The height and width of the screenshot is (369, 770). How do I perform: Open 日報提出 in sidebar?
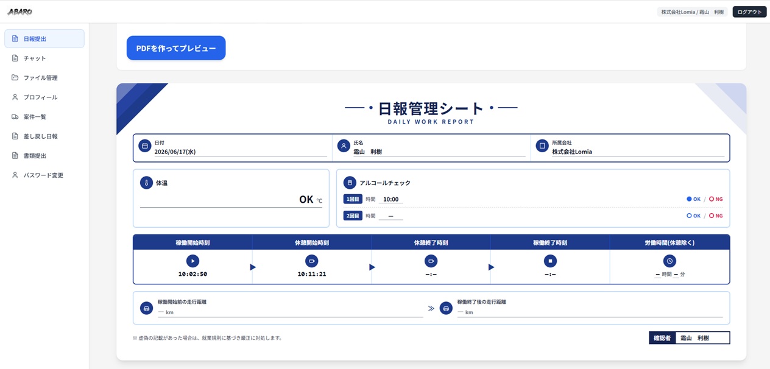(44, 38)
